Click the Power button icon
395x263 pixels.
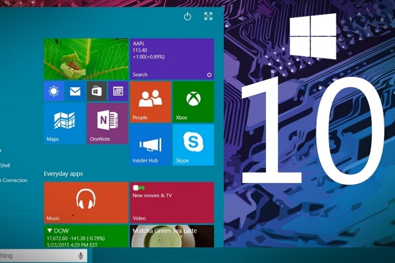click(x=187, y=17)
